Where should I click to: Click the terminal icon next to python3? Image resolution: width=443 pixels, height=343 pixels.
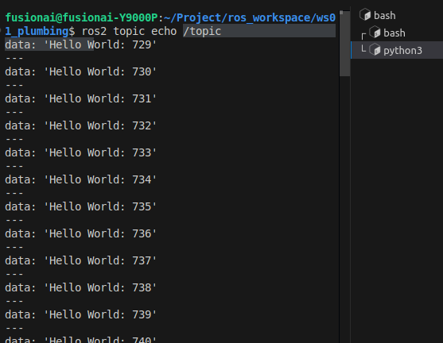(375, 50)
